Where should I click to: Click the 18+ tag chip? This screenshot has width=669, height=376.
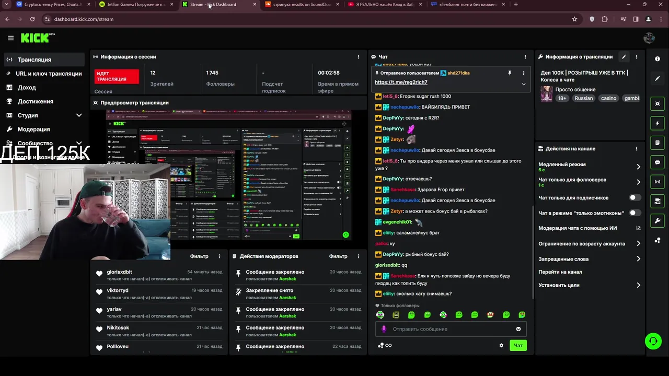click(562, 98)
